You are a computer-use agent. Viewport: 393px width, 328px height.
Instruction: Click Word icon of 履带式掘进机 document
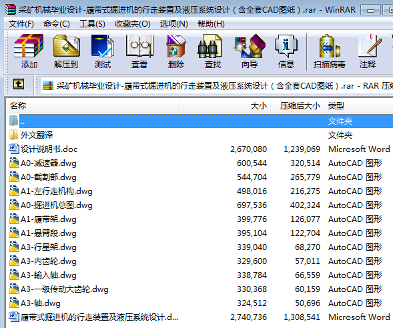(14, 317)
